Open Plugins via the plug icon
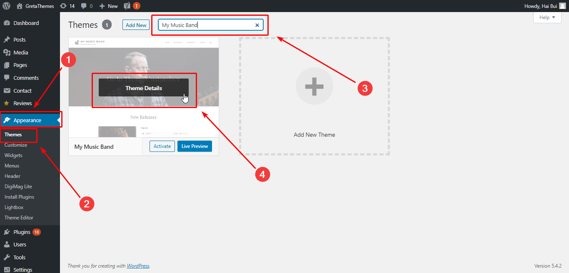The height and width of the screenshot is (273, 569). click(x=7, y=231)
